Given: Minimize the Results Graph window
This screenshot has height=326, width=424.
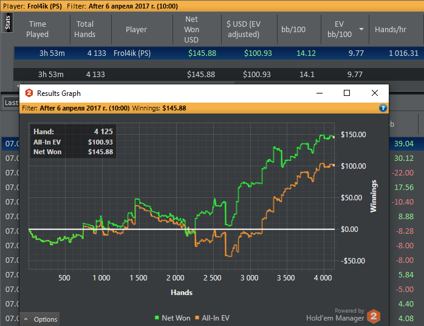Looking at the screenshot, I should click(320, 93).
